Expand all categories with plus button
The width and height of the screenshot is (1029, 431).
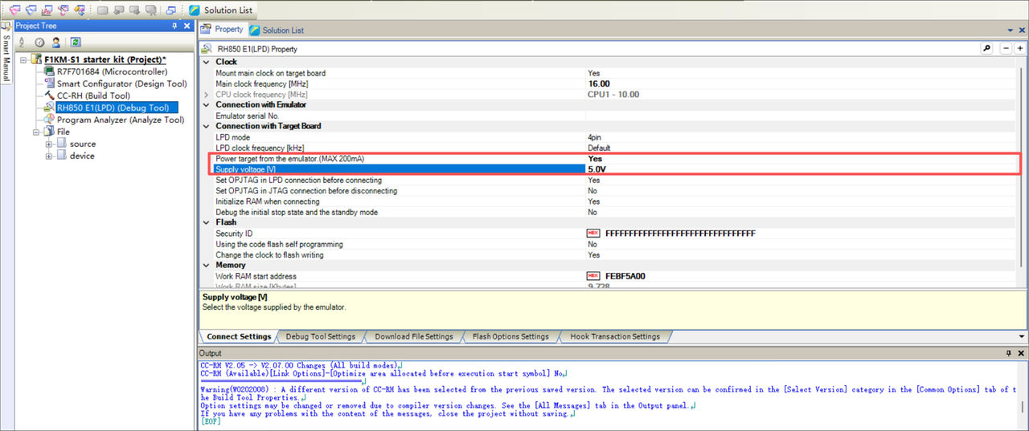pyautogui.click(x=1020, y=48)
